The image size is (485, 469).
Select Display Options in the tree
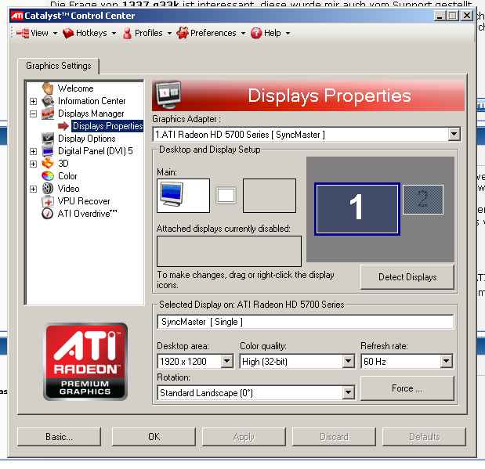tap(87, 139)
